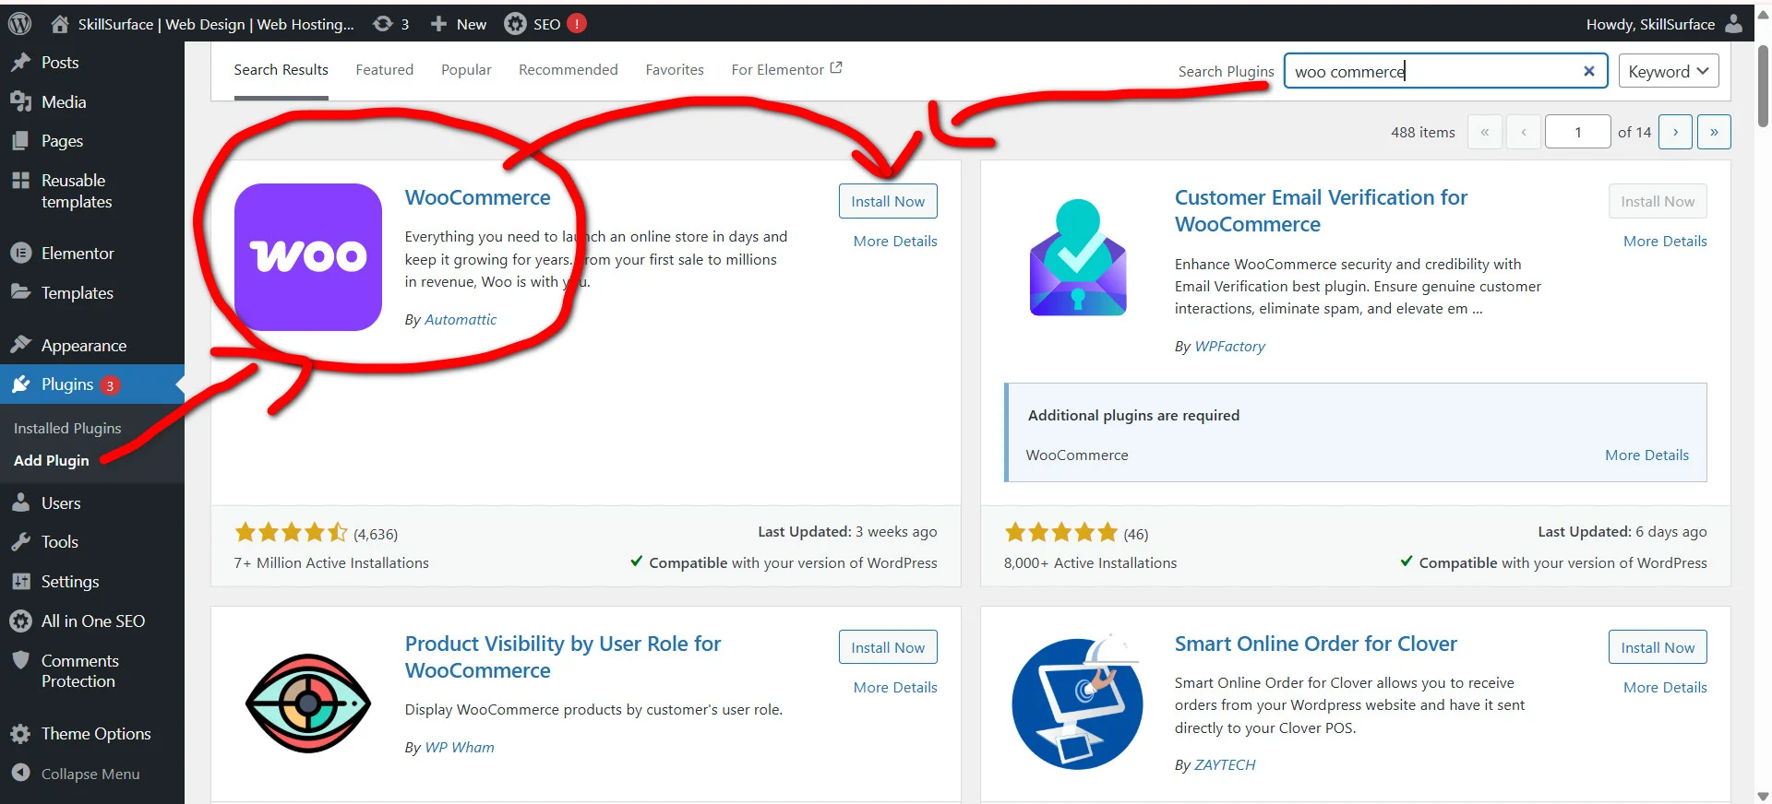Open the Smart Online Order Clover icon
The height and width of the screenshot is (804, 1772).
(x=1078, y=703)
